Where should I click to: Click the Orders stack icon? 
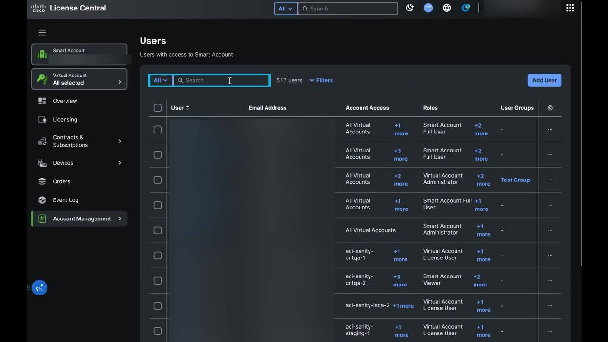coord(42,181)
